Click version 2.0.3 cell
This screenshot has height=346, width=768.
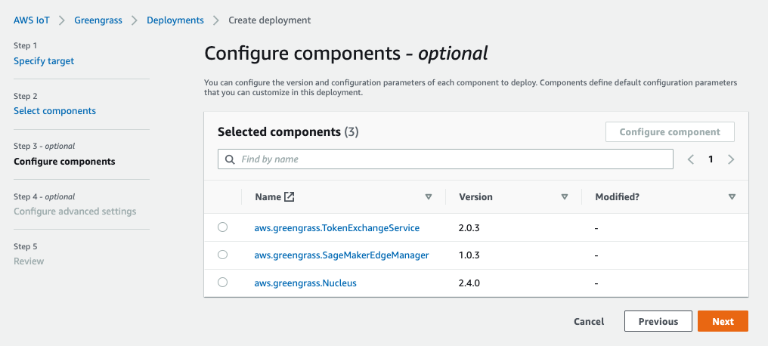[470, 228]
